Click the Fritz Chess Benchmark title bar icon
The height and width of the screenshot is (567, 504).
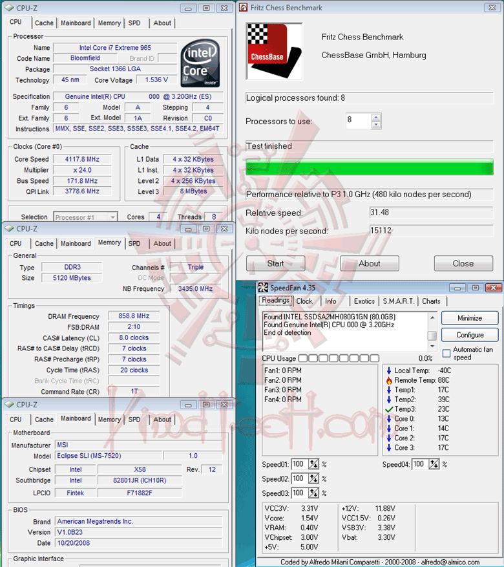point(243,7)
